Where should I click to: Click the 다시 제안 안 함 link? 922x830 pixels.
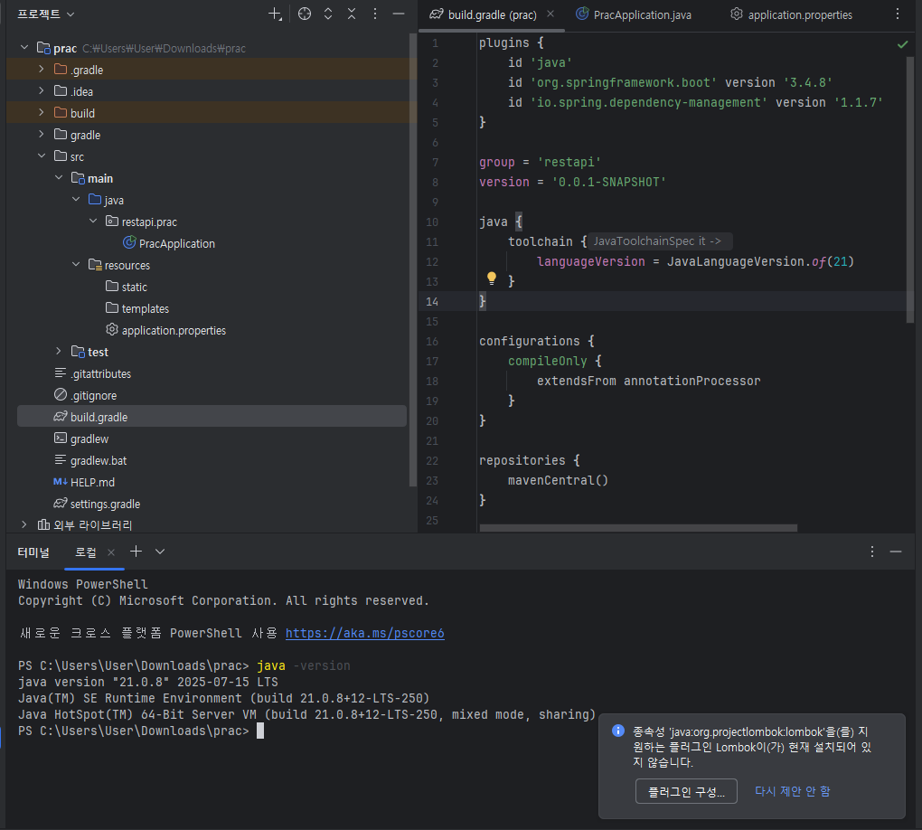792,792
